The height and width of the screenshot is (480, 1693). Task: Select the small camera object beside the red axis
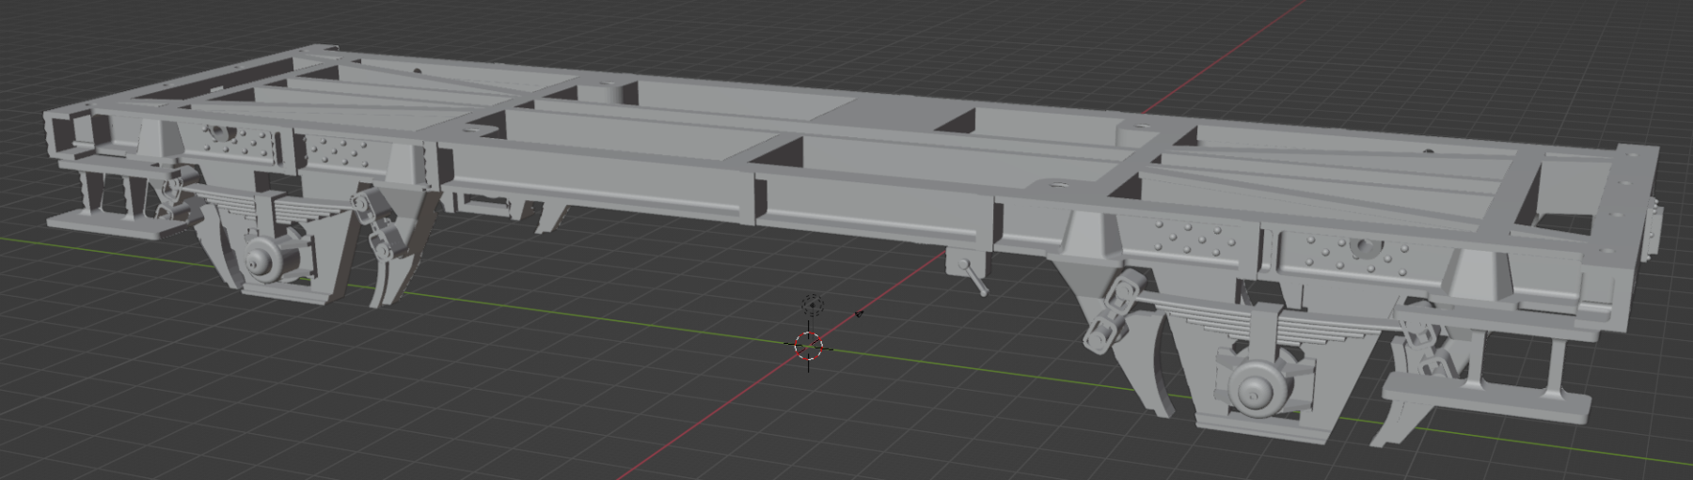(859, 315)
